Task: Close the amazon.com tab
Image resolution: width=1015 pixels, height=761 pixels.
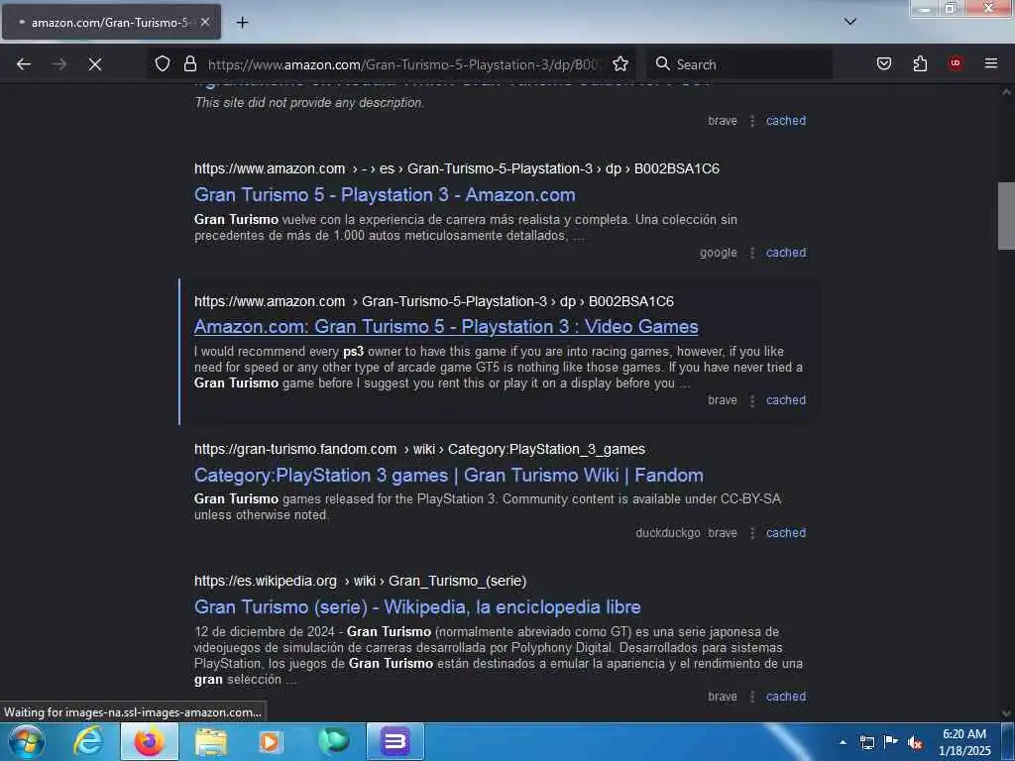Action: coord(204,22)
